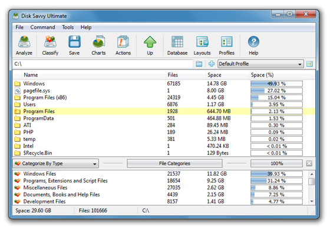Open the Charts toolbar icon
Image resolution: width=330 pixels, height=231 pixels.
[98, 45]
